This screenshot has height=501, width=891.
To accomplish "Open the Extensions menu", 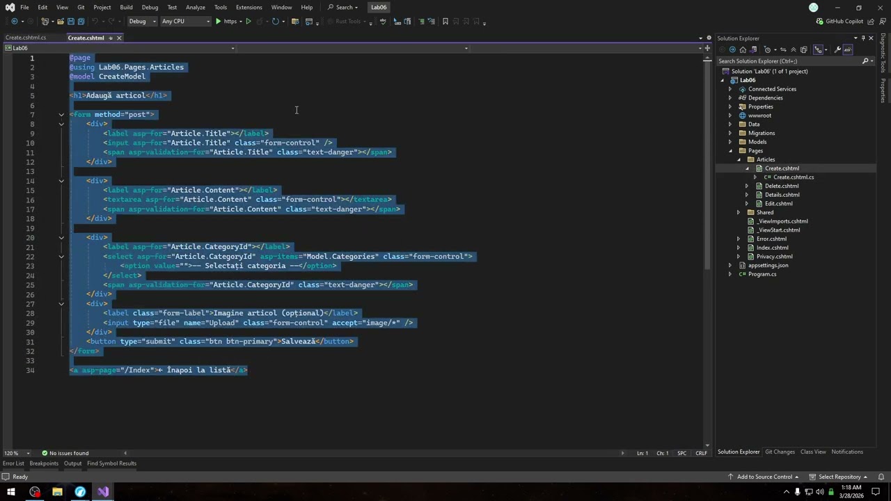I will pos(249,7).
